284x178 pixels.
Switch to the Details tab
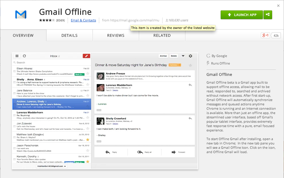[69, 35]
